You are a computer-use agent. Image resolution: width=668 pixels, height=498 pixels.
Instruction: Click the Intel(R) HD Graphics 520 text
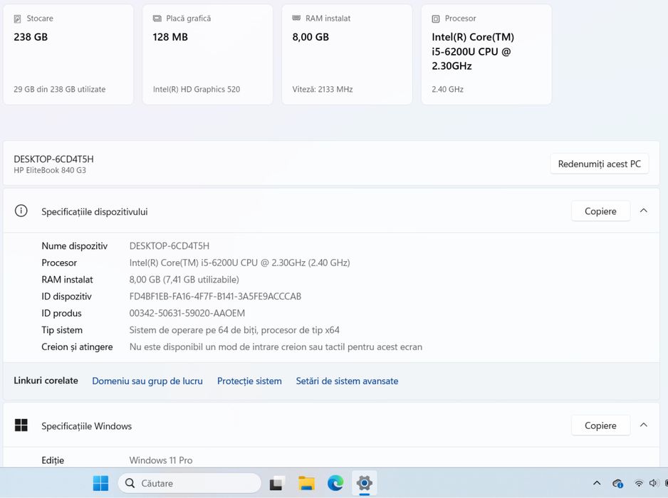tap(197, 90)
